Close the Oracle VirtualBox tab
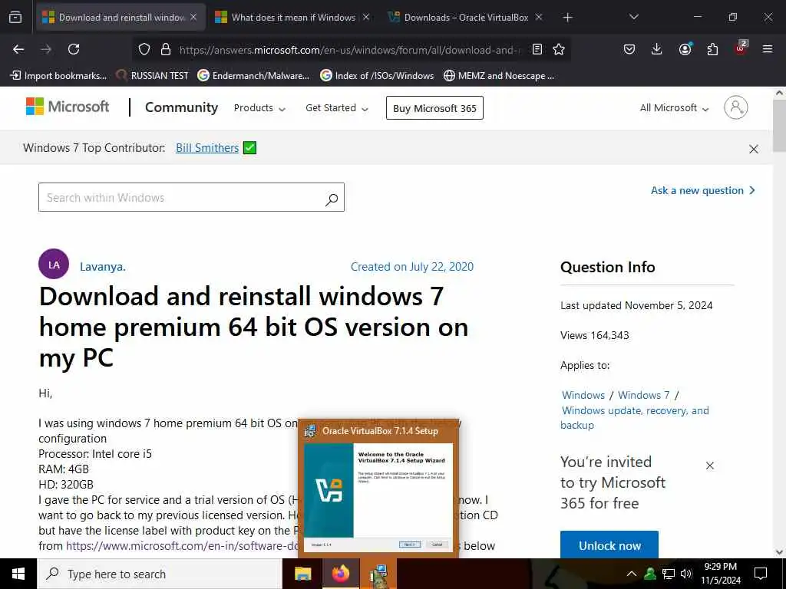The width and height of the screenshot is (786, 589). point(539,18)
